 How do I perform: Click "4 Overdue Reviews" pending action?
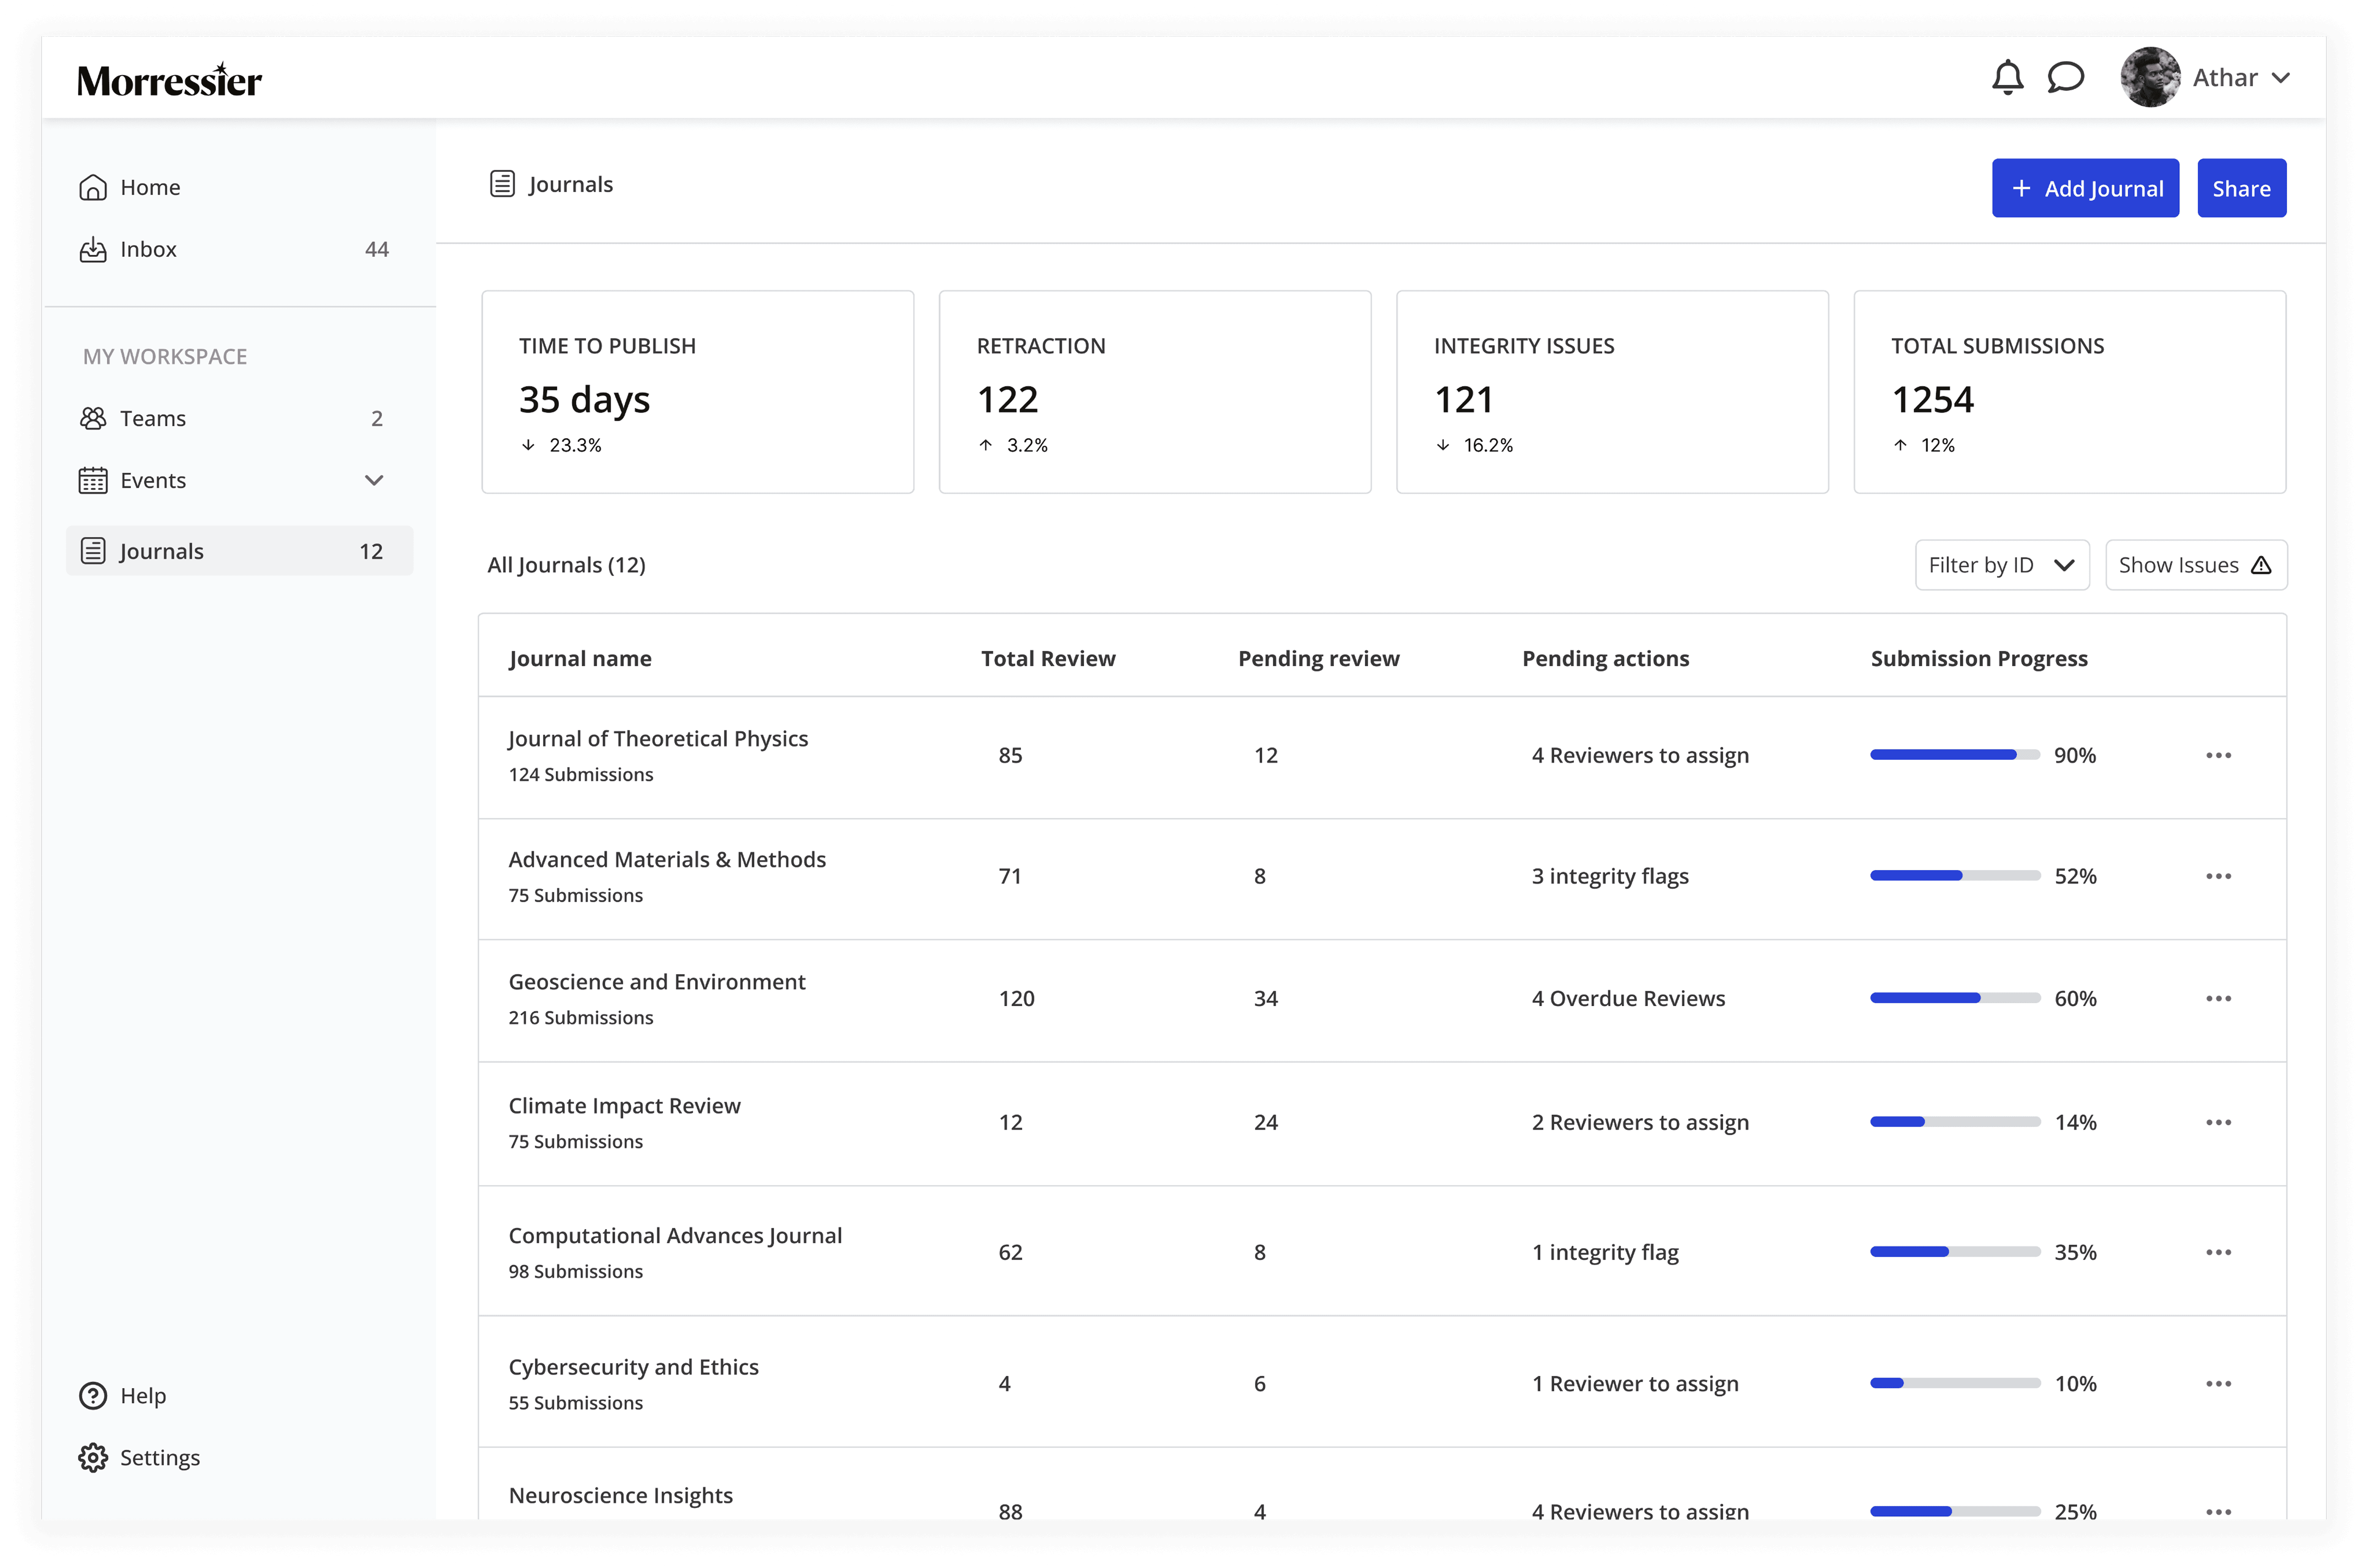[1628, 998]
